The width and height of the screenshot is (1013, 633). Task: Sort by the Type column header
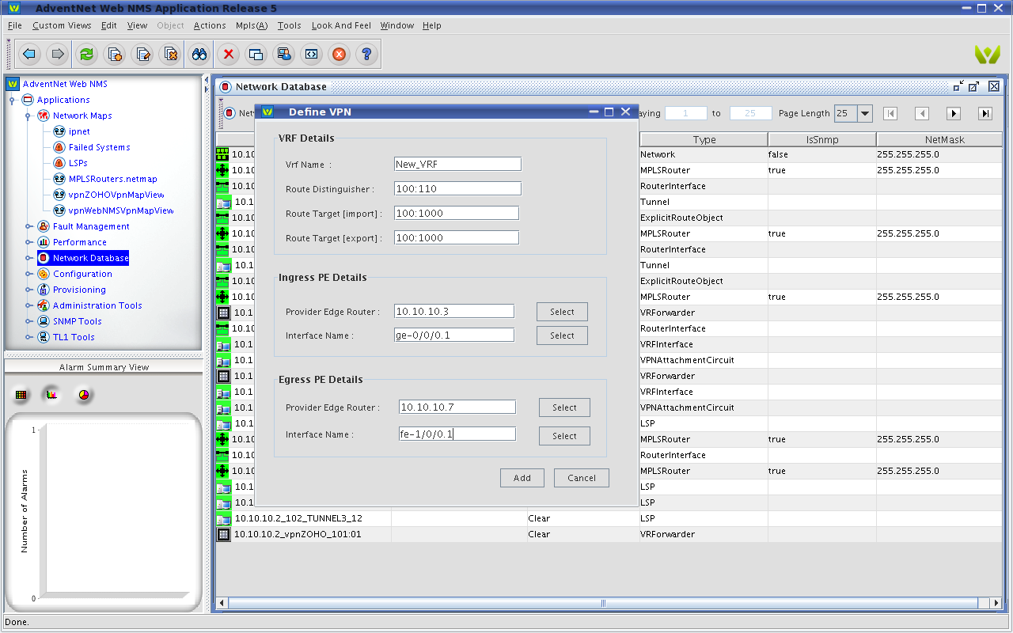tap(704, 139)
